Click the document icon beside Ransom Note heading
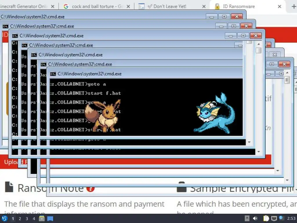The image size is (297, 223). (x=9, y=187)
